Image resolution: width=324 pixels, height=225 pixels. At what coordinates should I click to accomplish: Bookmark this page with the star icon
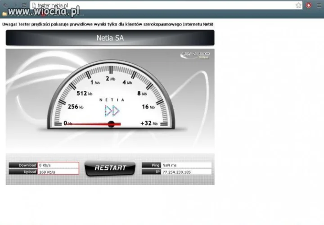coord(298,5)
